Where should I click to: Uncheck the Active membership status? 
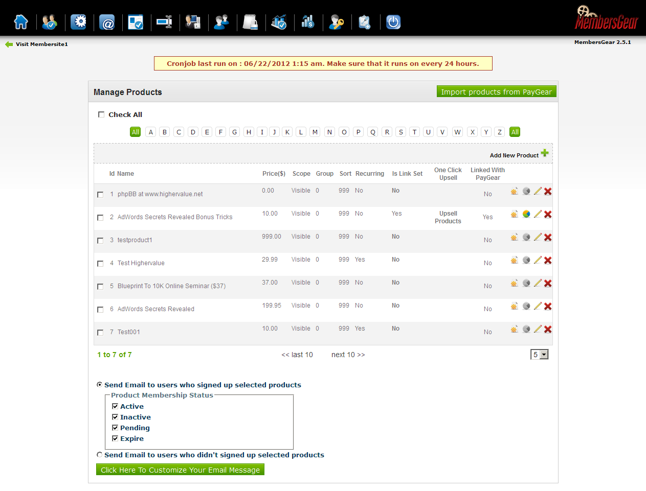click(x=115, y=406)
